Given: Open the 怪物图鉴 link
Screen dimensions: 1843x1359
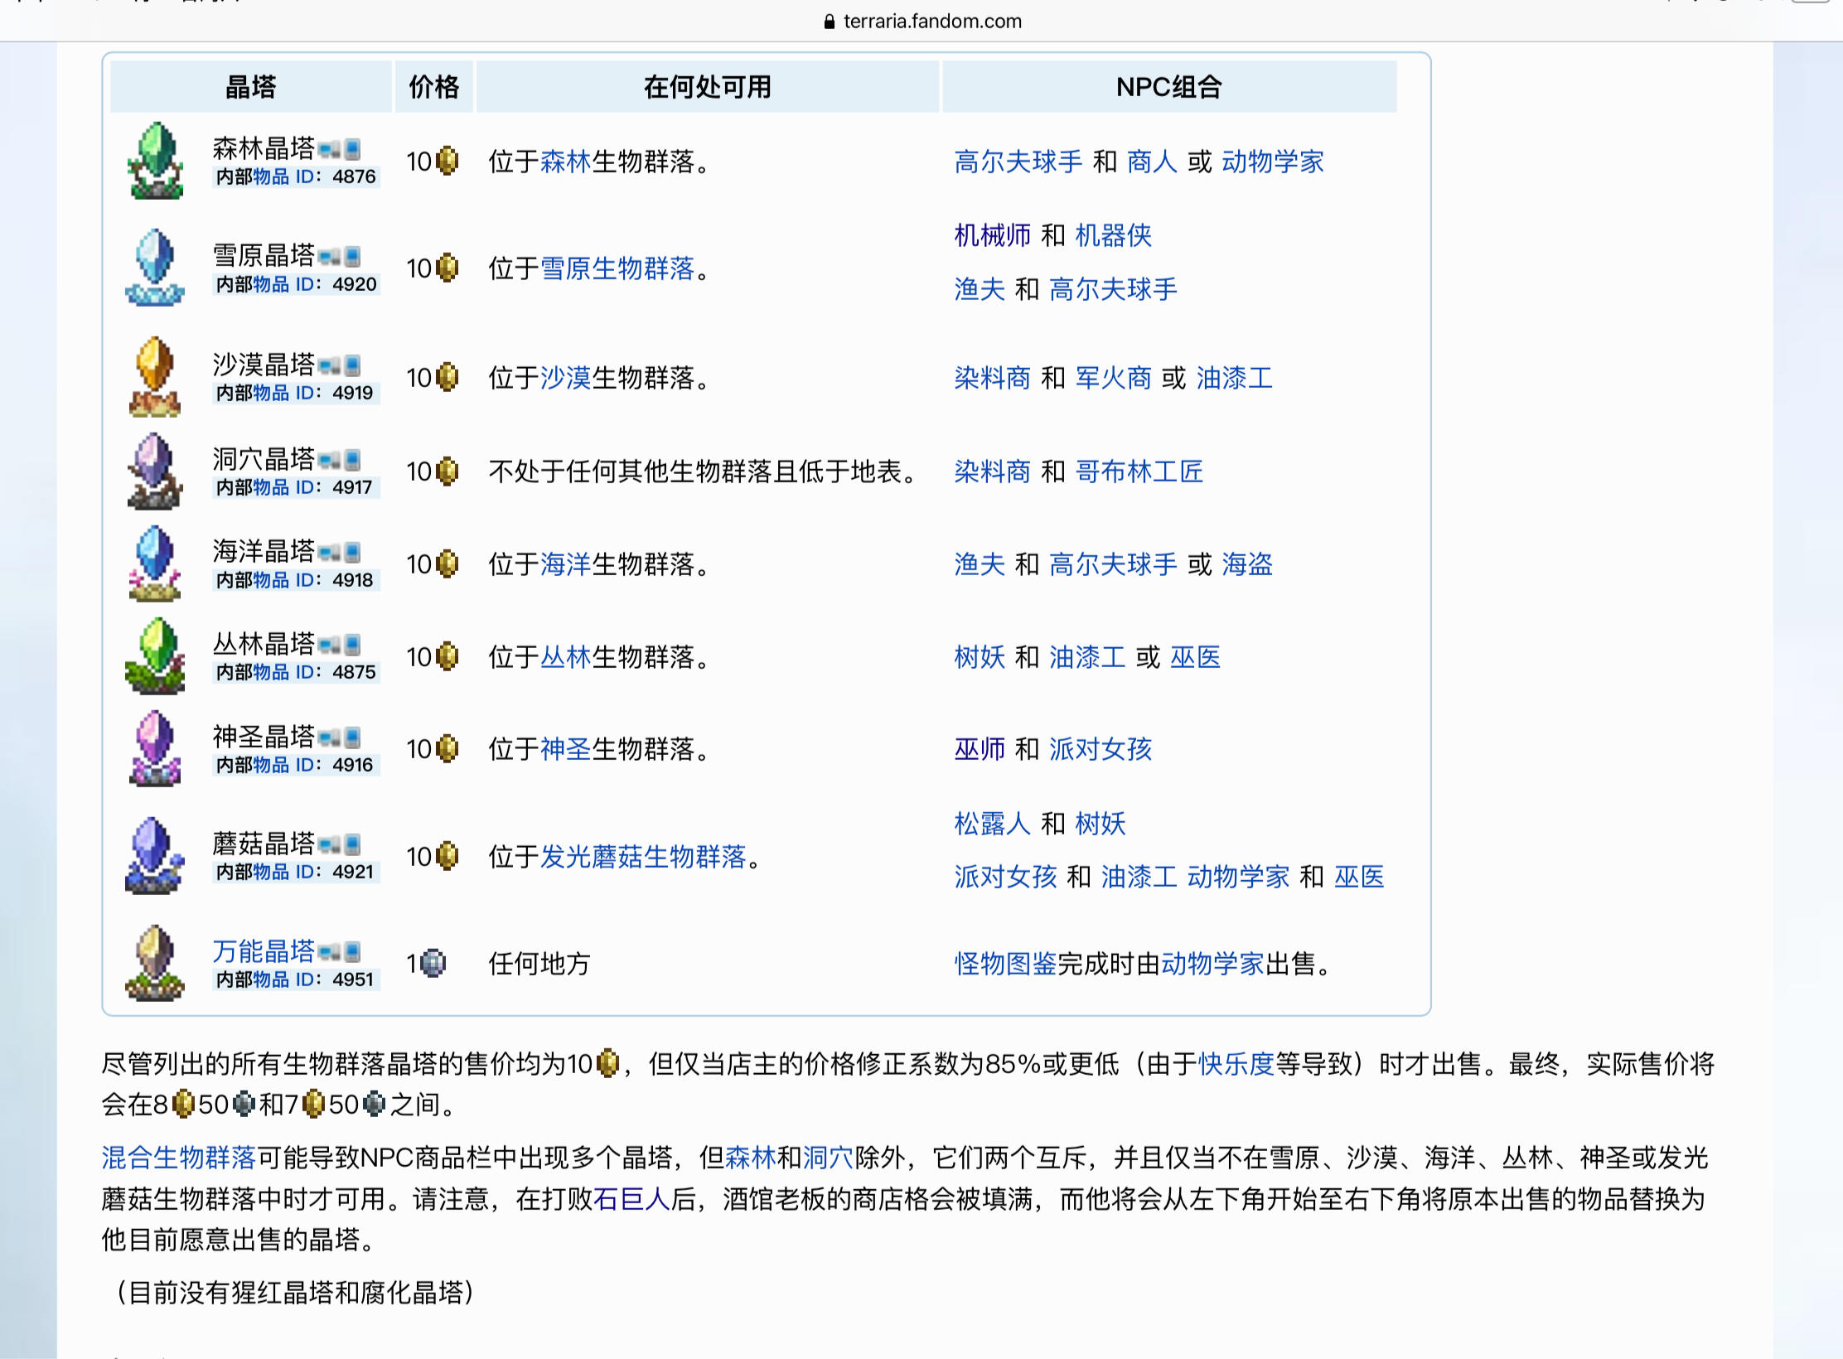Looking at the screenshot, I should tap(1005, 963).
